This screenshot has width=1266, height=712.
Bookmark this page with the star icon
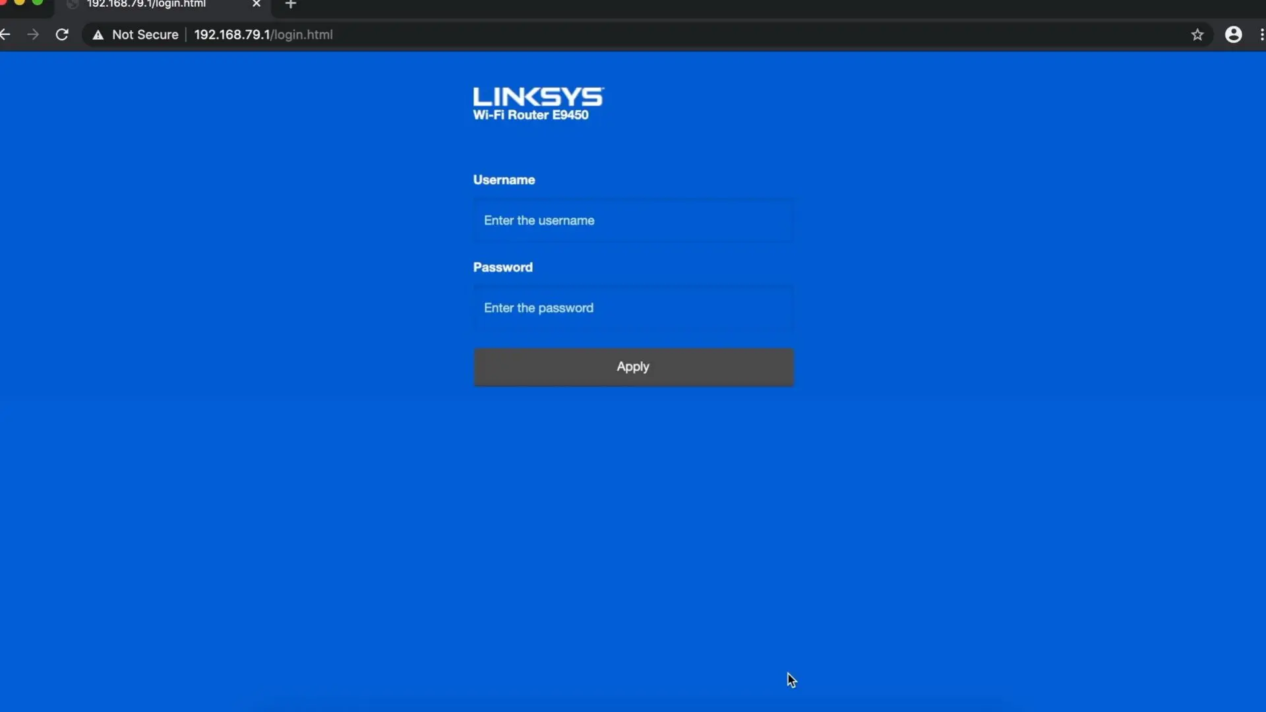1197,35
